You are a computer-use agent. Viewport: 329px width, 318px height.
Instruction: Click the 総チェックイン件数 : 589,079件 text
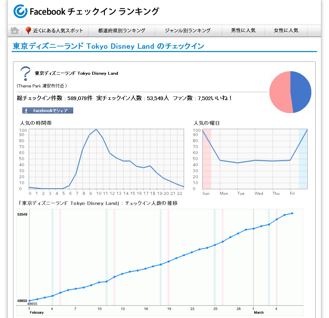click(x=55, y=98)
